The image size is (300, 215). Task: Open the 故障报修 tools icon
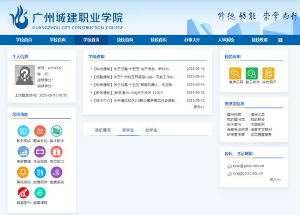point(40,172)
